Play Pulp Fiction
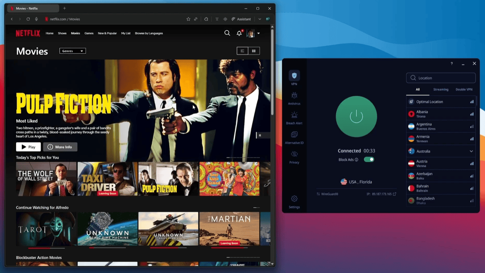This screenshot has width=485, height=273. (x=28, y=147)
